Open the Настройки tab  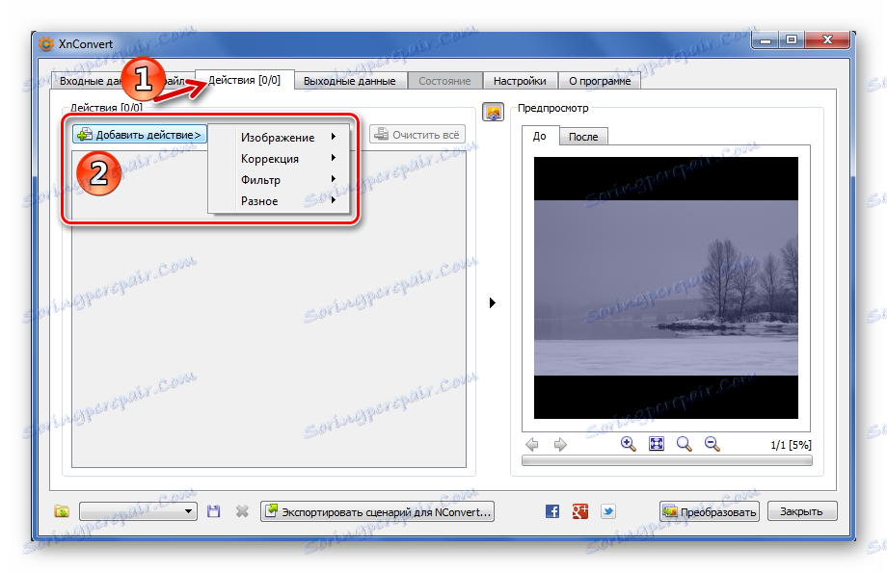tap(520, 81)
